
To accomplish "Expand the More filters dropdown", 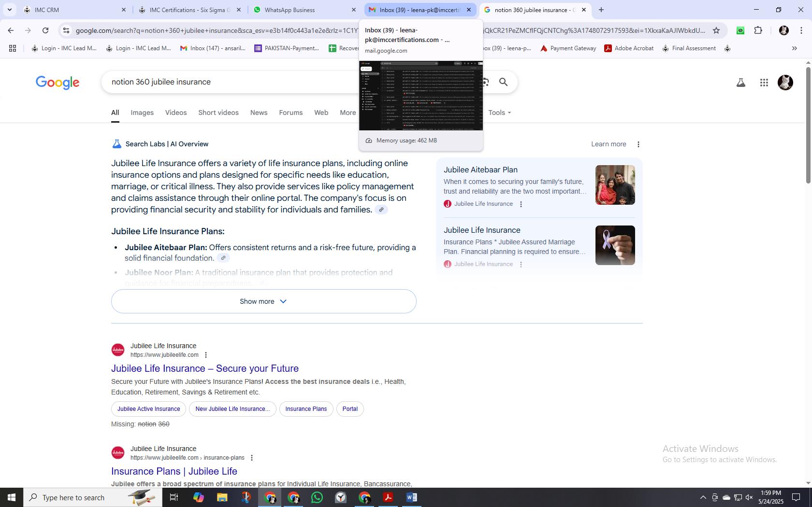I will pos(349,113).
